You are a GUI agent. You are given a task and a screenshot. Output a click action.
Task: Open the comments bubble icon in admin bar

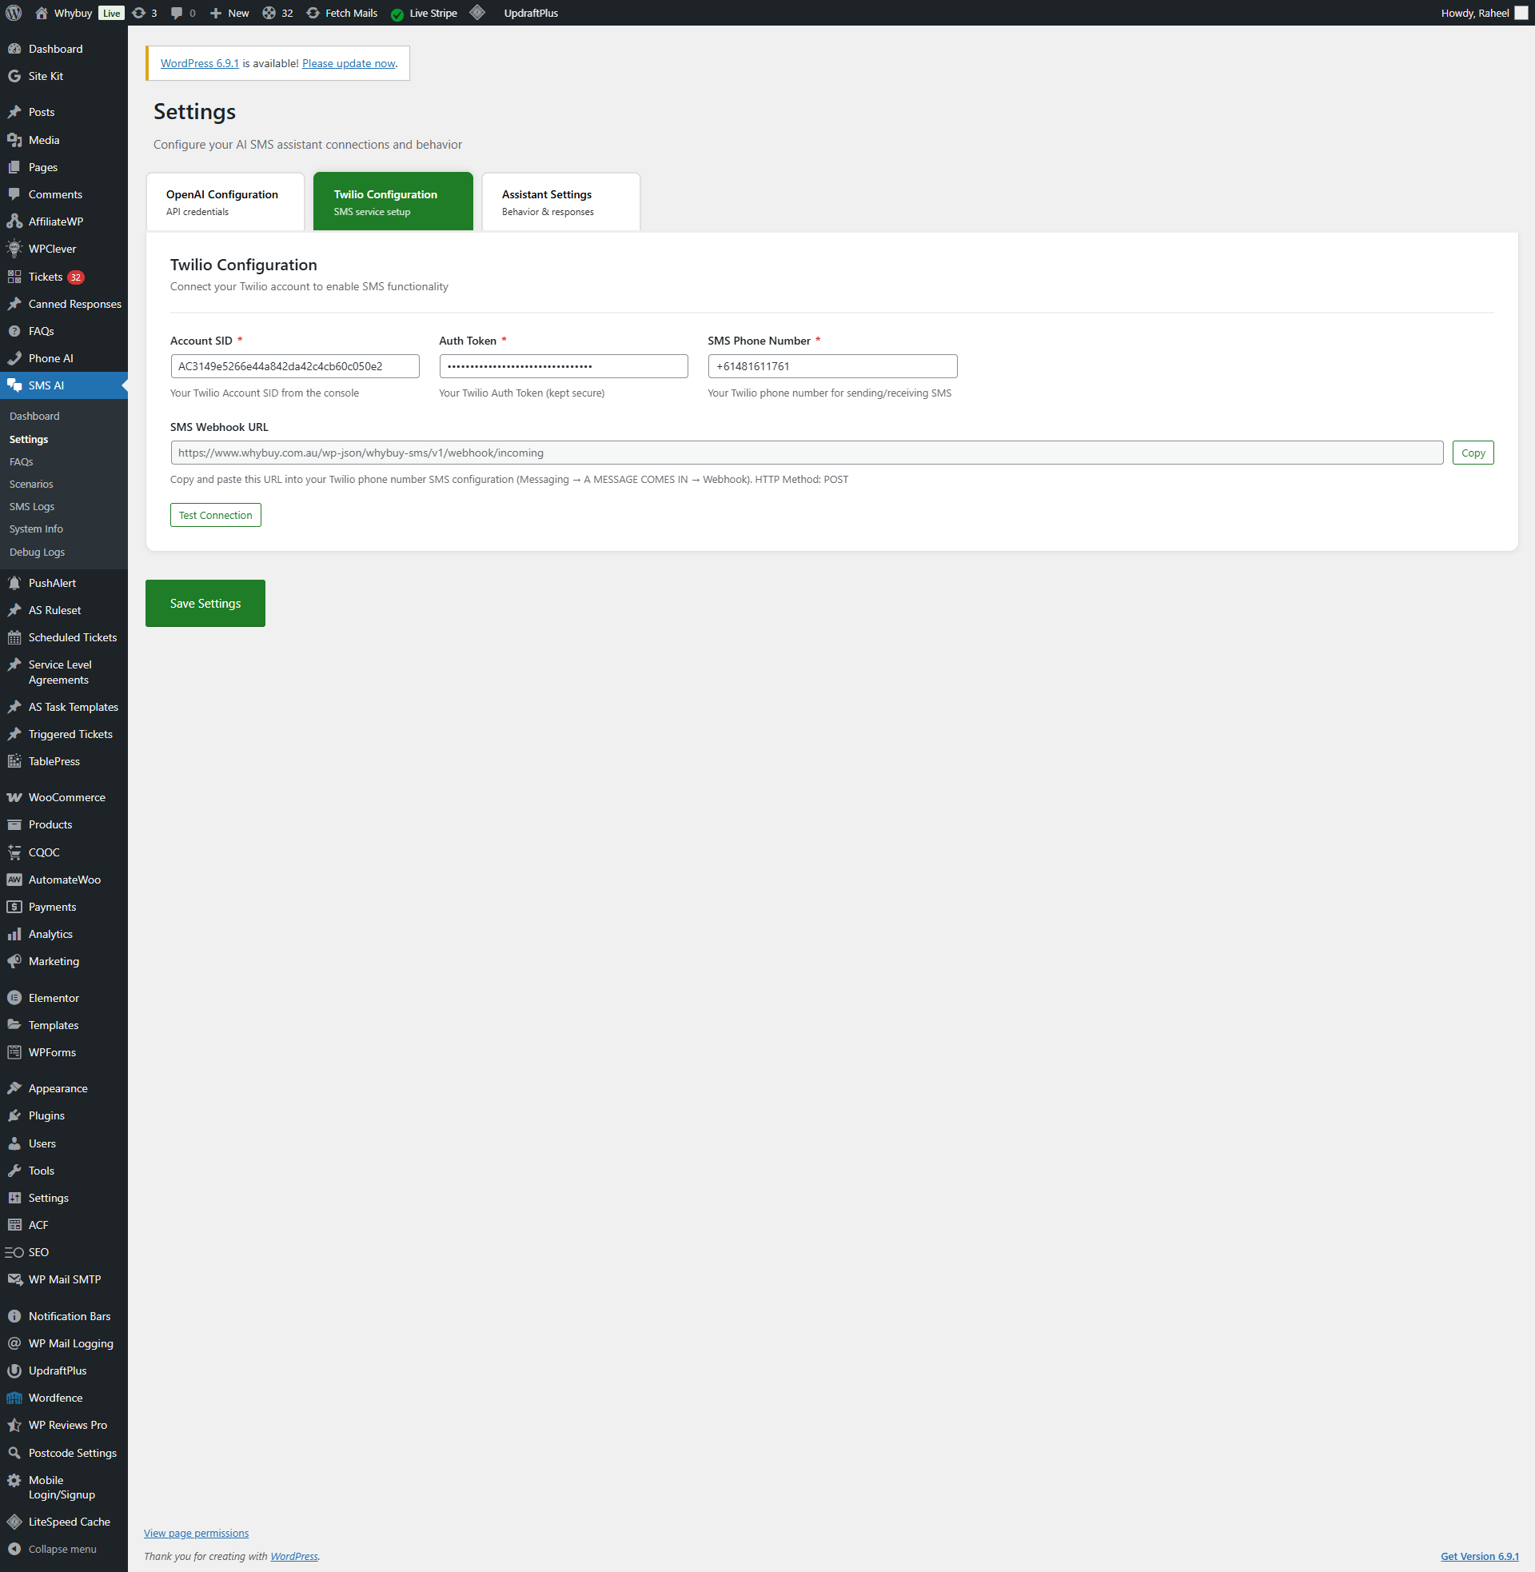point(177,13)
